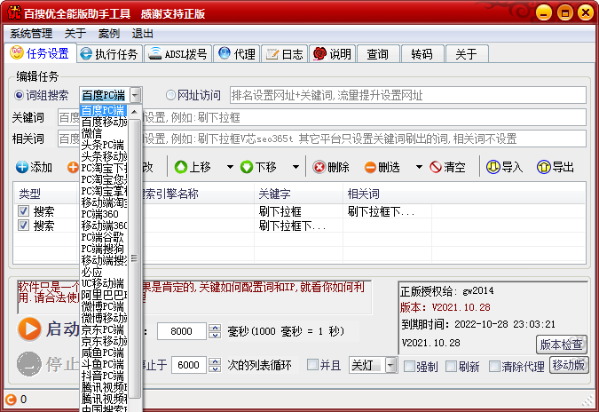Uncheck the first 搜索 row checkbox
This screenshot has width=599, height=412.
point(23,211)
